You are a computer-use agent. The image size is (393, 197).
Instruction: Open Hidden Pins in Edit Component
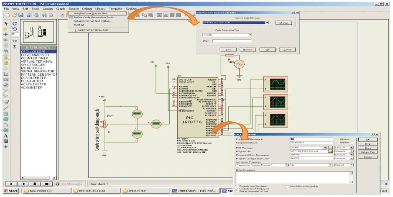(367, 152)
